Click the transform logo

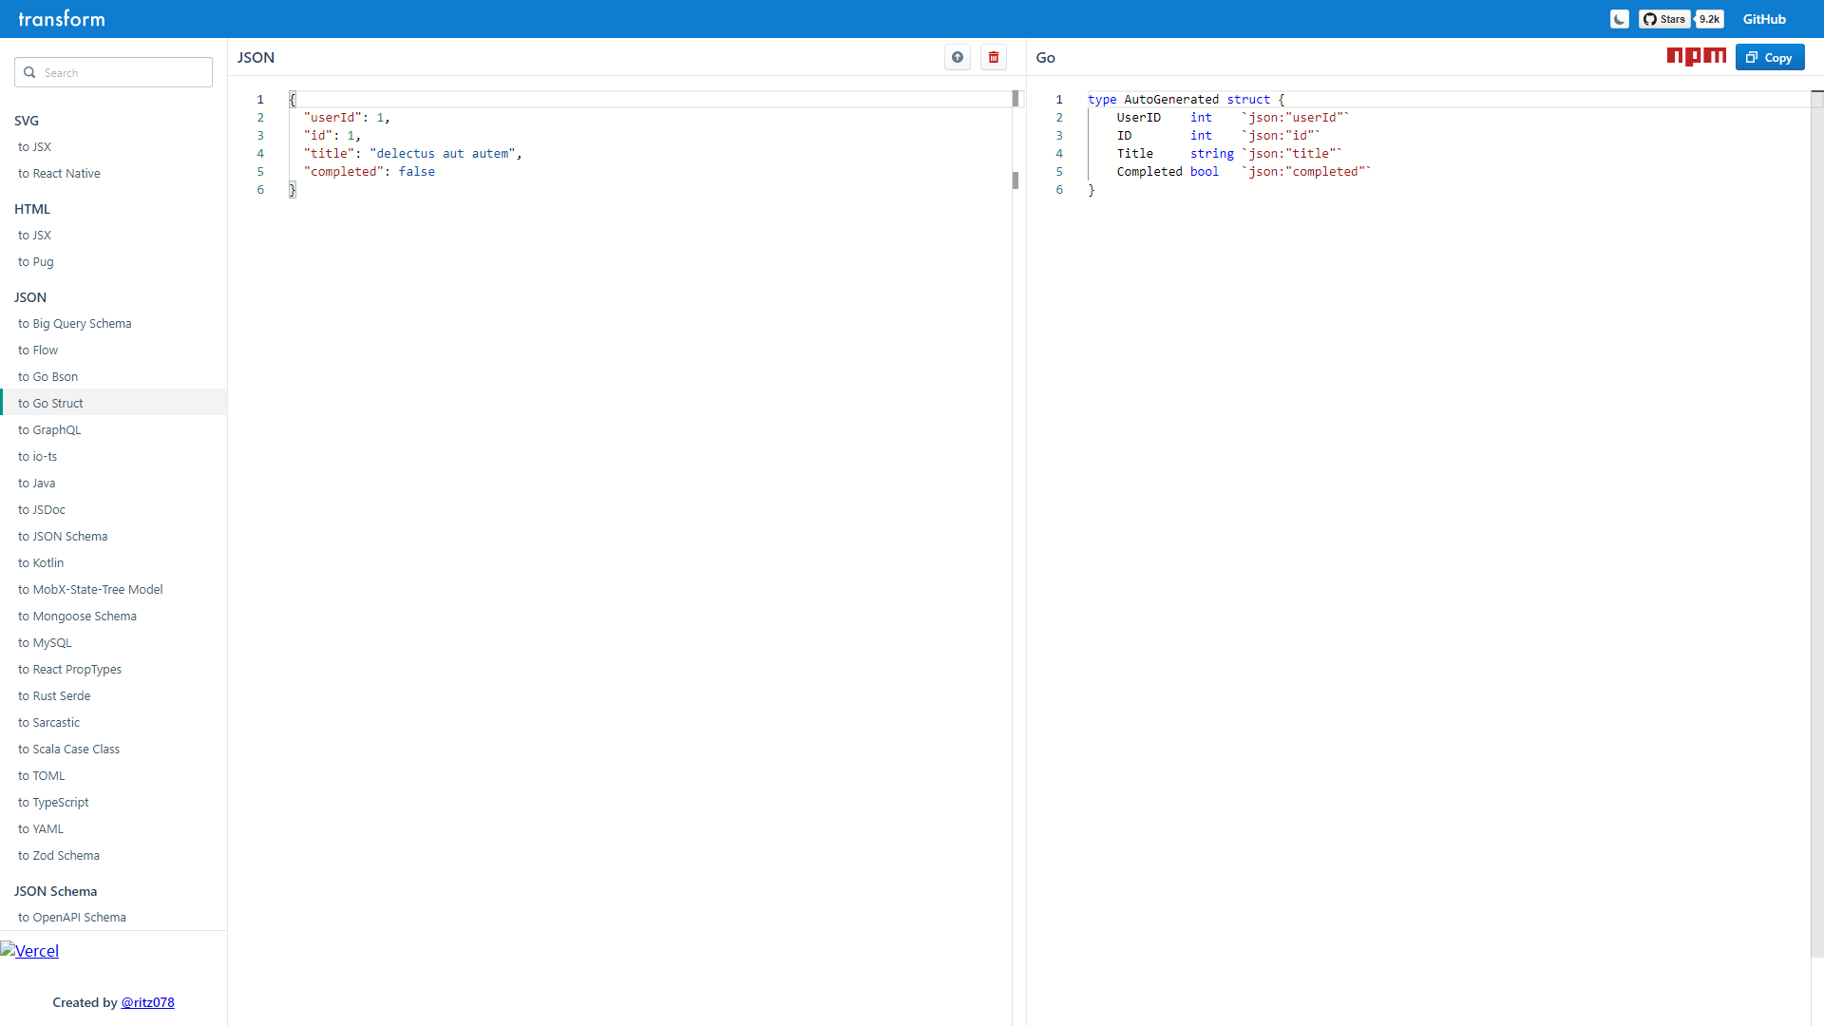[x=62, y=19]
